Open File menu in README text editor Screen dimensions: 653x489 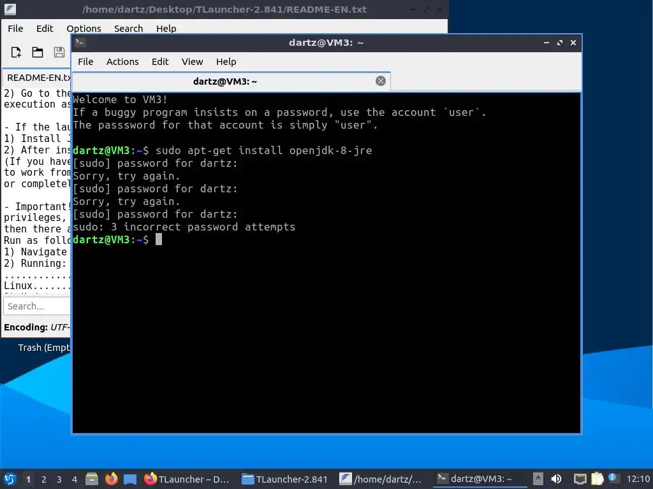pyautogui.click(x=15, y=28)
